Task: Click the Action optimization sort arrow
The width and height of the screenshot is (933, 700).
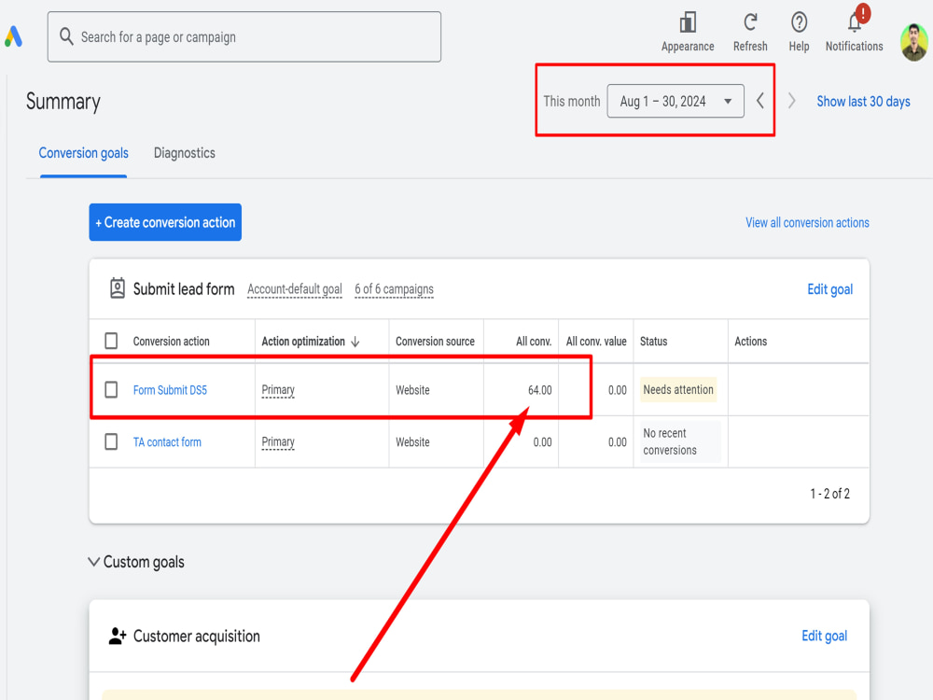Action: click(x=355, y=341)
